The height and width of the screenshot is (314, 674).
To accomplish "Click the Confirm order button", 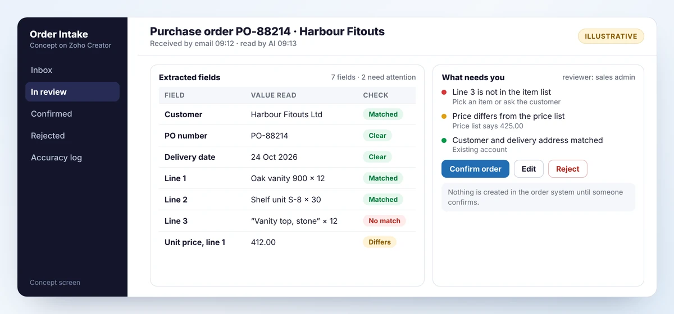I will (475, 169).
